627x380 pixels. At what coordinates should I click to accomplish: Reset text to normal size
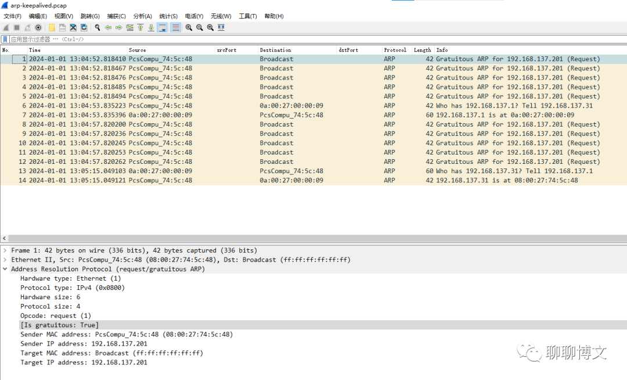[210, 28]
